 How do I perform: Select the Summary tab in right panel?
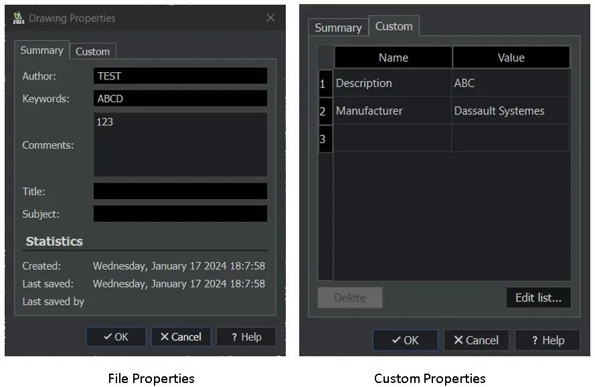click(338, 27)
